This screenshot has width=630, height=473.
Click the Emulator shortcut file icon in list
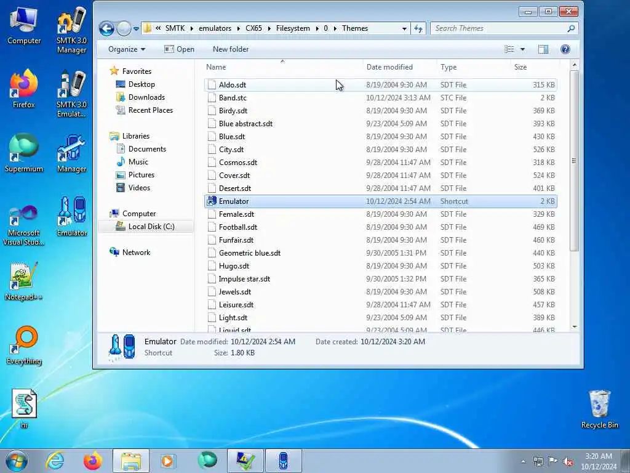(x=212, y=201)
